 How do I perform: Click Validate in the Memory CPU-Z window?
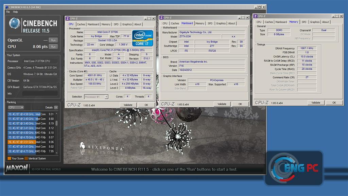coord(316,103)
